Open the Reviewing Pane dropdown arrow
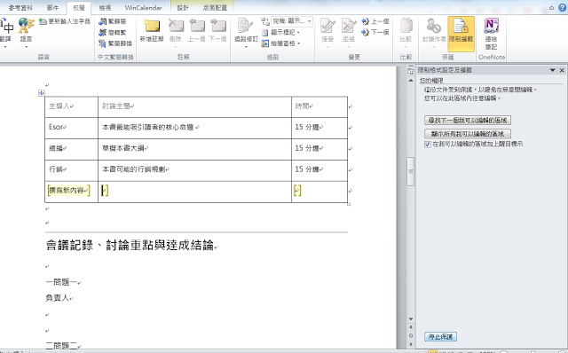Image resolution: width=568 pixels, height=353 pixels. tap(299, 43)
